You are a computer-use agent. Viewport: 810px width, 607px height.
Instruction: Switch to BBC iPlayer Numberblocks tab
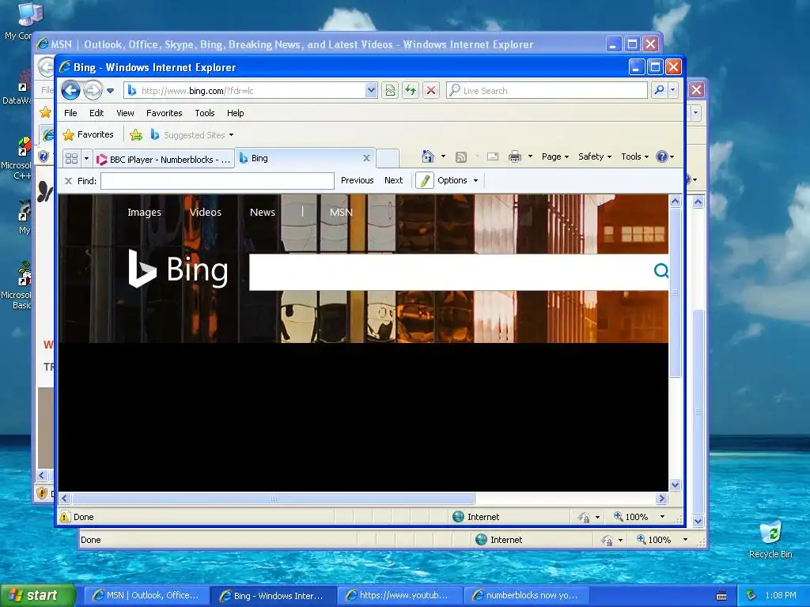(x=163, y=159)
